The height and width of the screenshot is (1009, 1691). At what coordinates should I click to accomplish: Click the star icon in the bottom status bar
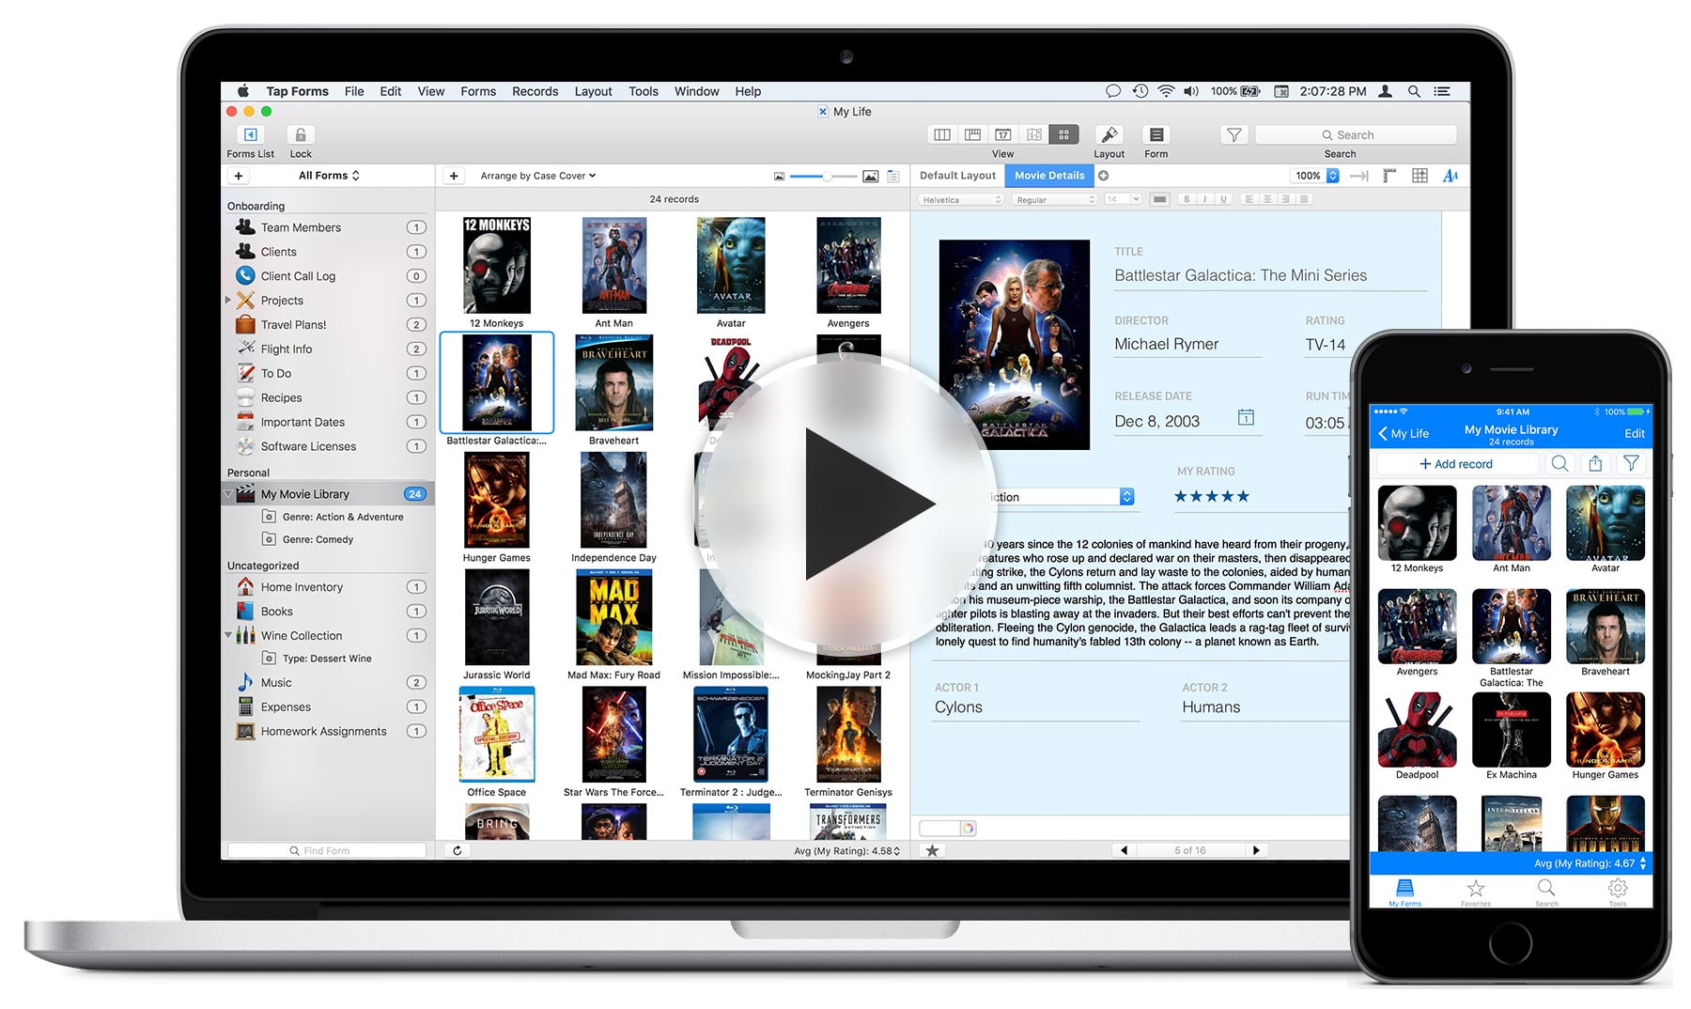coord(931,850)
